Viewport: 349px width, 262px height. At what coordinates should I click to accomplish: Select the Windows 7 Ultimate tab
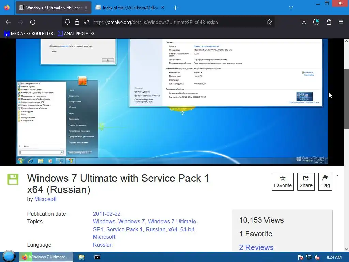tap(54, 8)
